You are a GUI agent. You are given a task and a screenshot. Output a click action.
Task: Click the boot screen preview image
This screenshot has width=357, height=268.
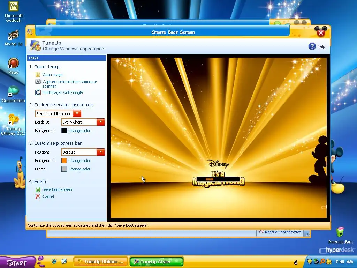point(218,137)
